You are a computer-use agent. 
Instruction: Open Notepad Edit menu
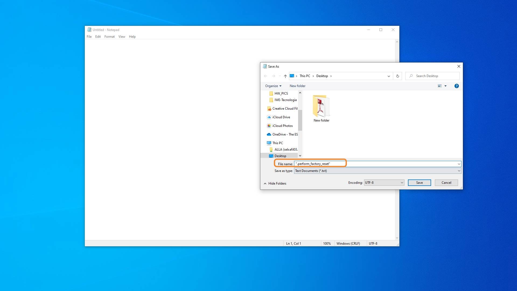point(98,37)
